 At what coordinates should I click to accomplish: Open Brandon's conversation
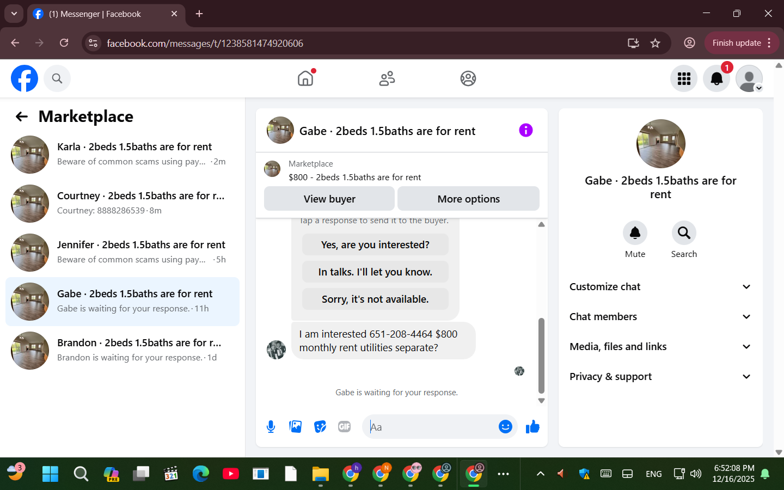pyautogui.click(x=122, y=351)
